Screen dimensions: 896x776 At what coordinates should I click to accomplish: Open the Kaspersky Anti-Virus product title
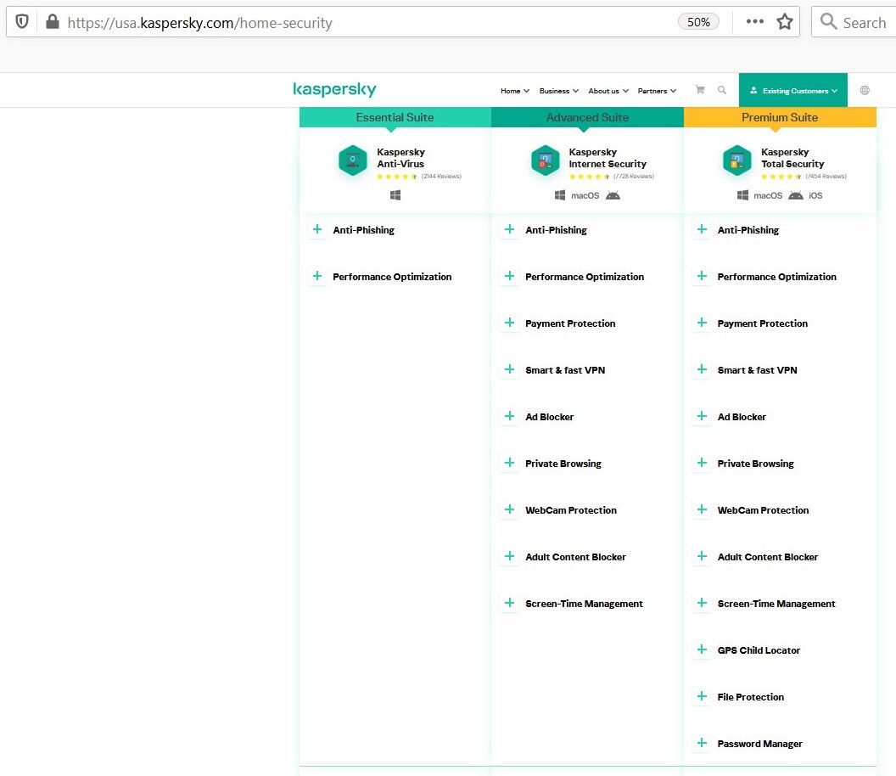(x=400, y=158)
